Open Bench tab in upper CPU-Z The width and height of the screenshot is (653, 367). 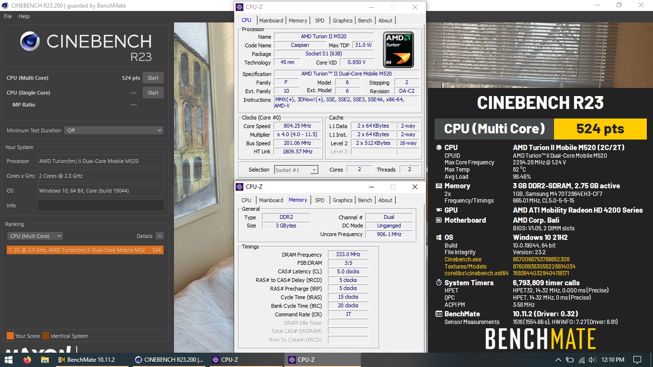(x=365, y=21)
